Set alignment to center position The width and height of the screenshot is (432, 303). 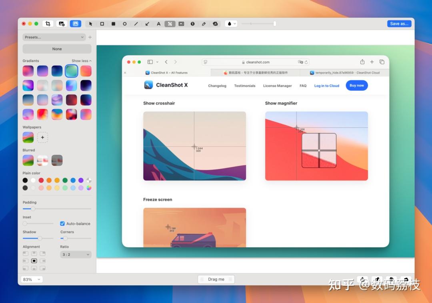(34, 261)
